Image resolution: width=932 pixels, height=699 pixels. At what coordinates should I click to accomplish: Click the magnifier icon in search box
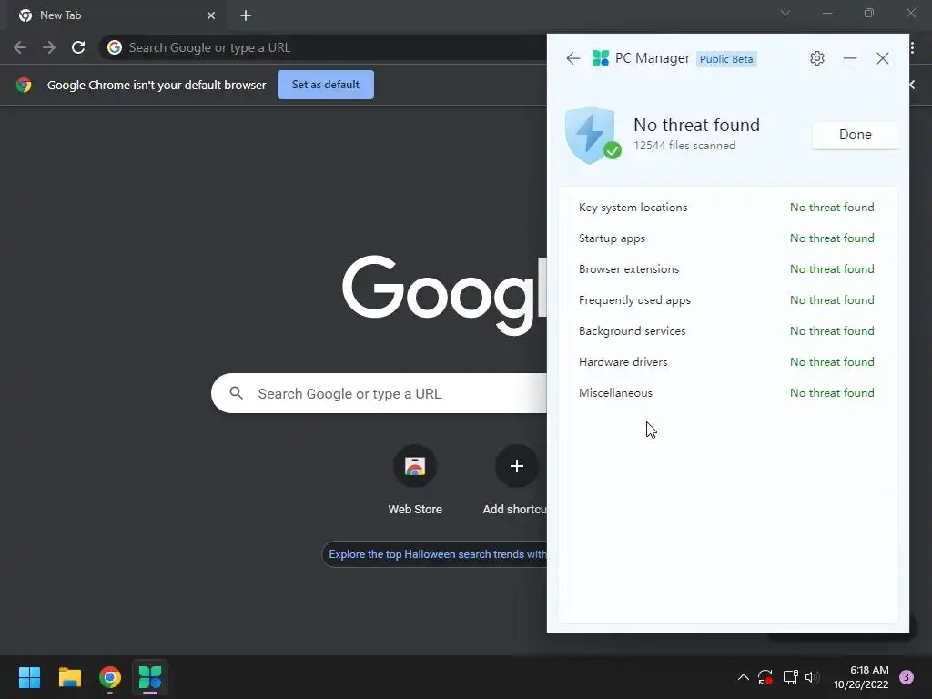point(237,393)
